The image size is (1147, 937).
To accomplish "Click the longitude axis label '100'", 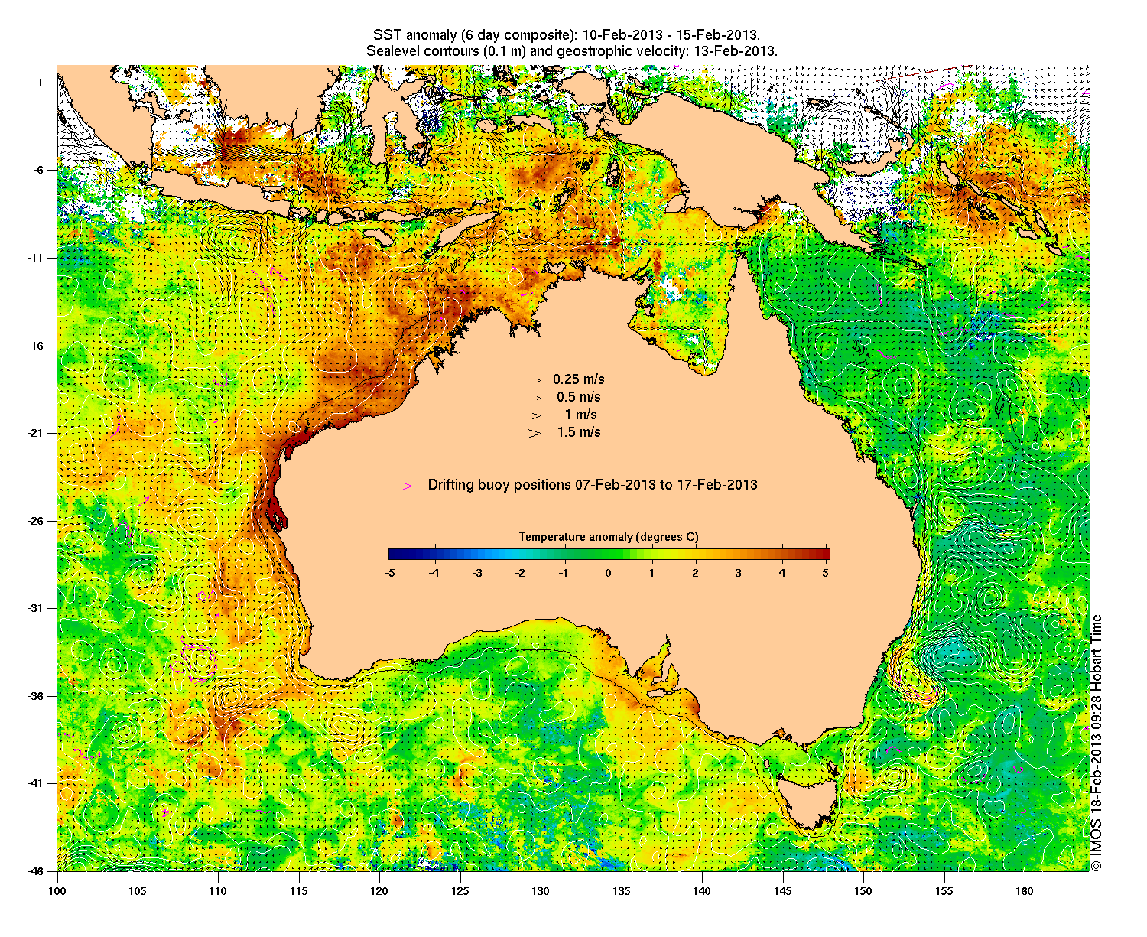I will click(x=57, y=891).
